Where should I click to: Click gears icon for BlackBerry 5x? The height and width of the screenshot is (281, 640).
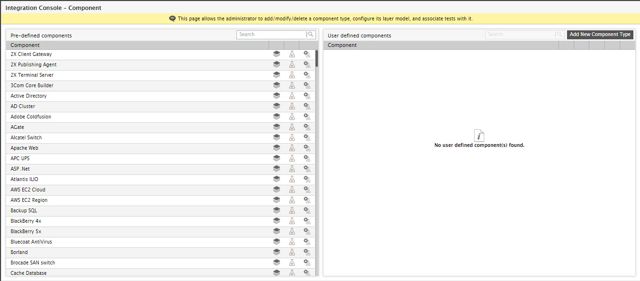[307, 231]
